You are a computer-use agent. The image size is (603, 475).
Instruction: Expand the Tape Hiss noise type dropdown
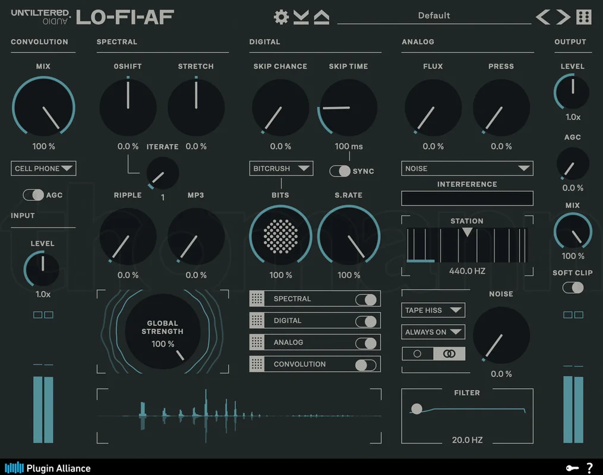click(x=433, y=310)
